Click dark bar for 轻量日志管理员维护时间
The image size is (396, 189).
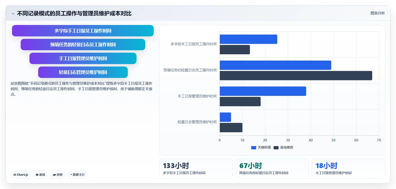pyautogui.click(x=231, y=128)
